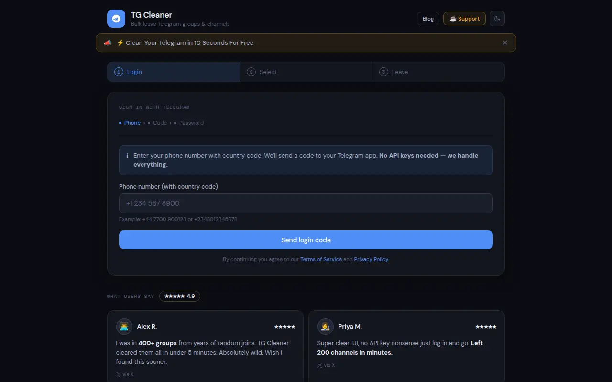612x382 pixels.
Task: Select the Login step tab
Action: click(174, 72)
